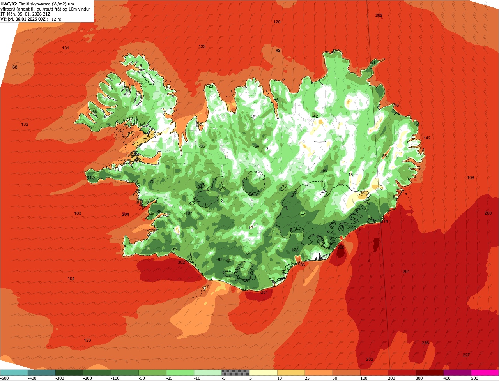Pick the legend swatch between 25 and 50
Image resolution: width=499 pixels, height=381 pixels.
pos(319,372)
